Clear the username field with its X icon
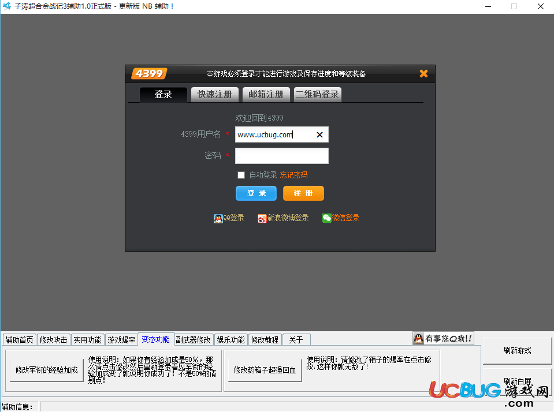 coord(319,134)
